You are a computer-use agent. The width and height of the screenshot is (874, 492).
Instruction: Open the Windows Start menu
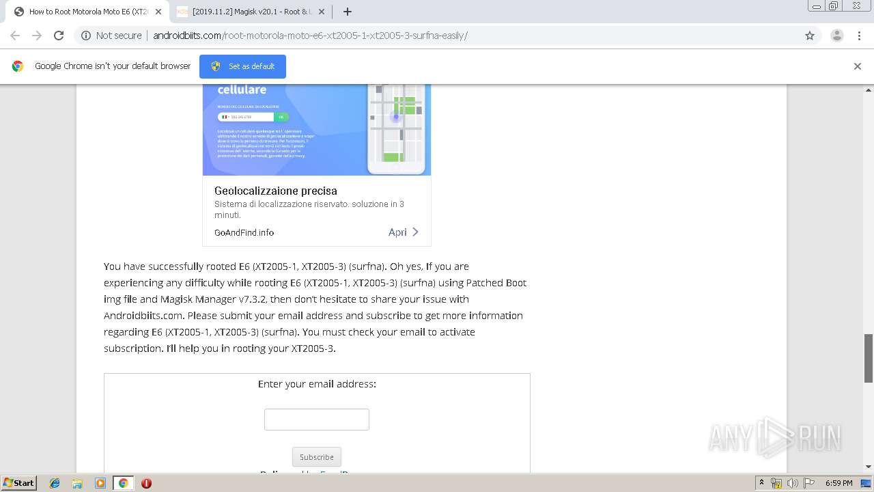pyautogui.click(x=19, y=482)
